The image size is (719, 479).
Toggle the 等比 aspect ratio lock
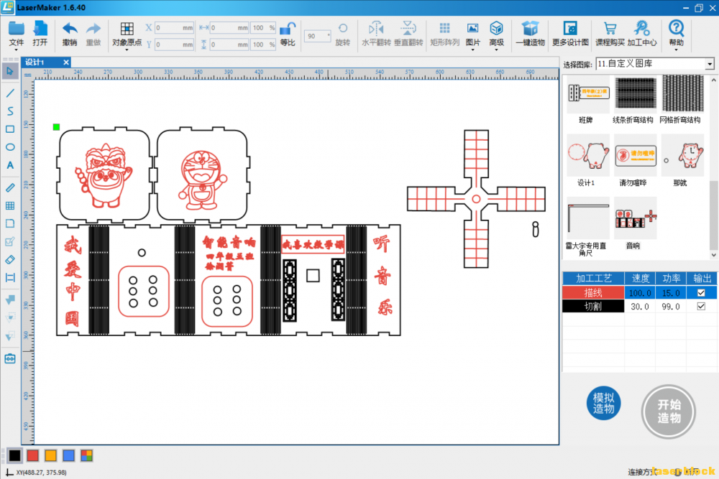288,29
